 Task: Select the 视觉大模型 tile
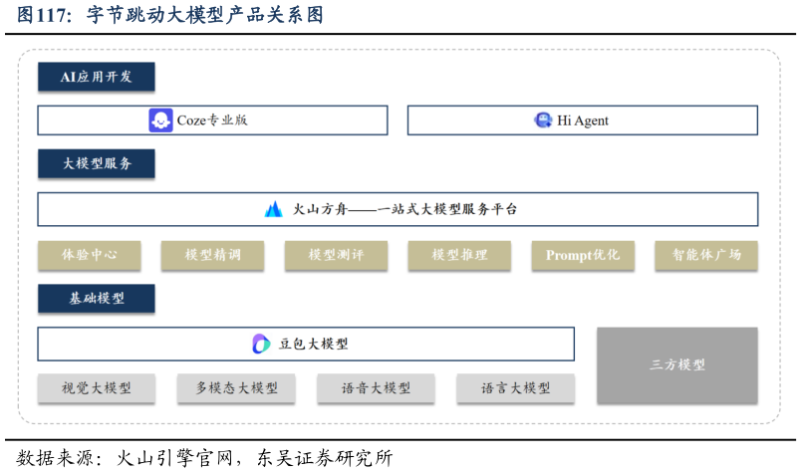[97, 388]
